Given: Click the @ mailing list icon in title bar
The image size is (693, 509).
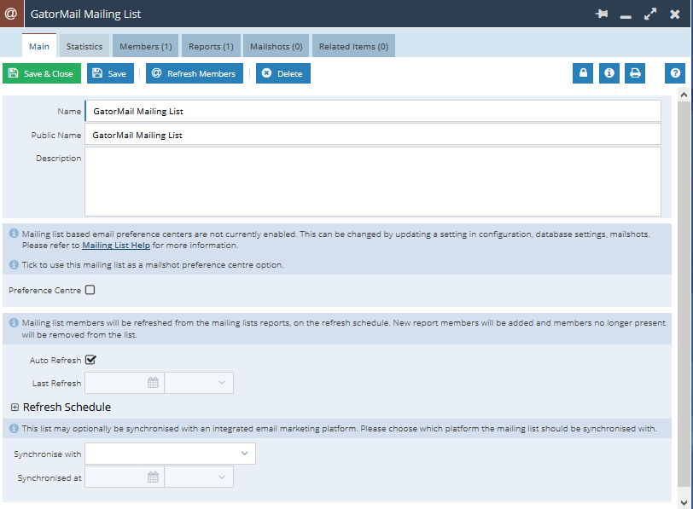Looking at the screenshot, I should tap(11, 14).
